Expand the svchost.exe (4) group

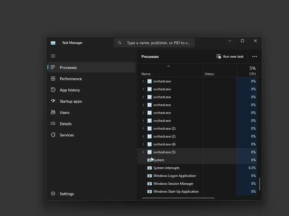click(143, 144)
